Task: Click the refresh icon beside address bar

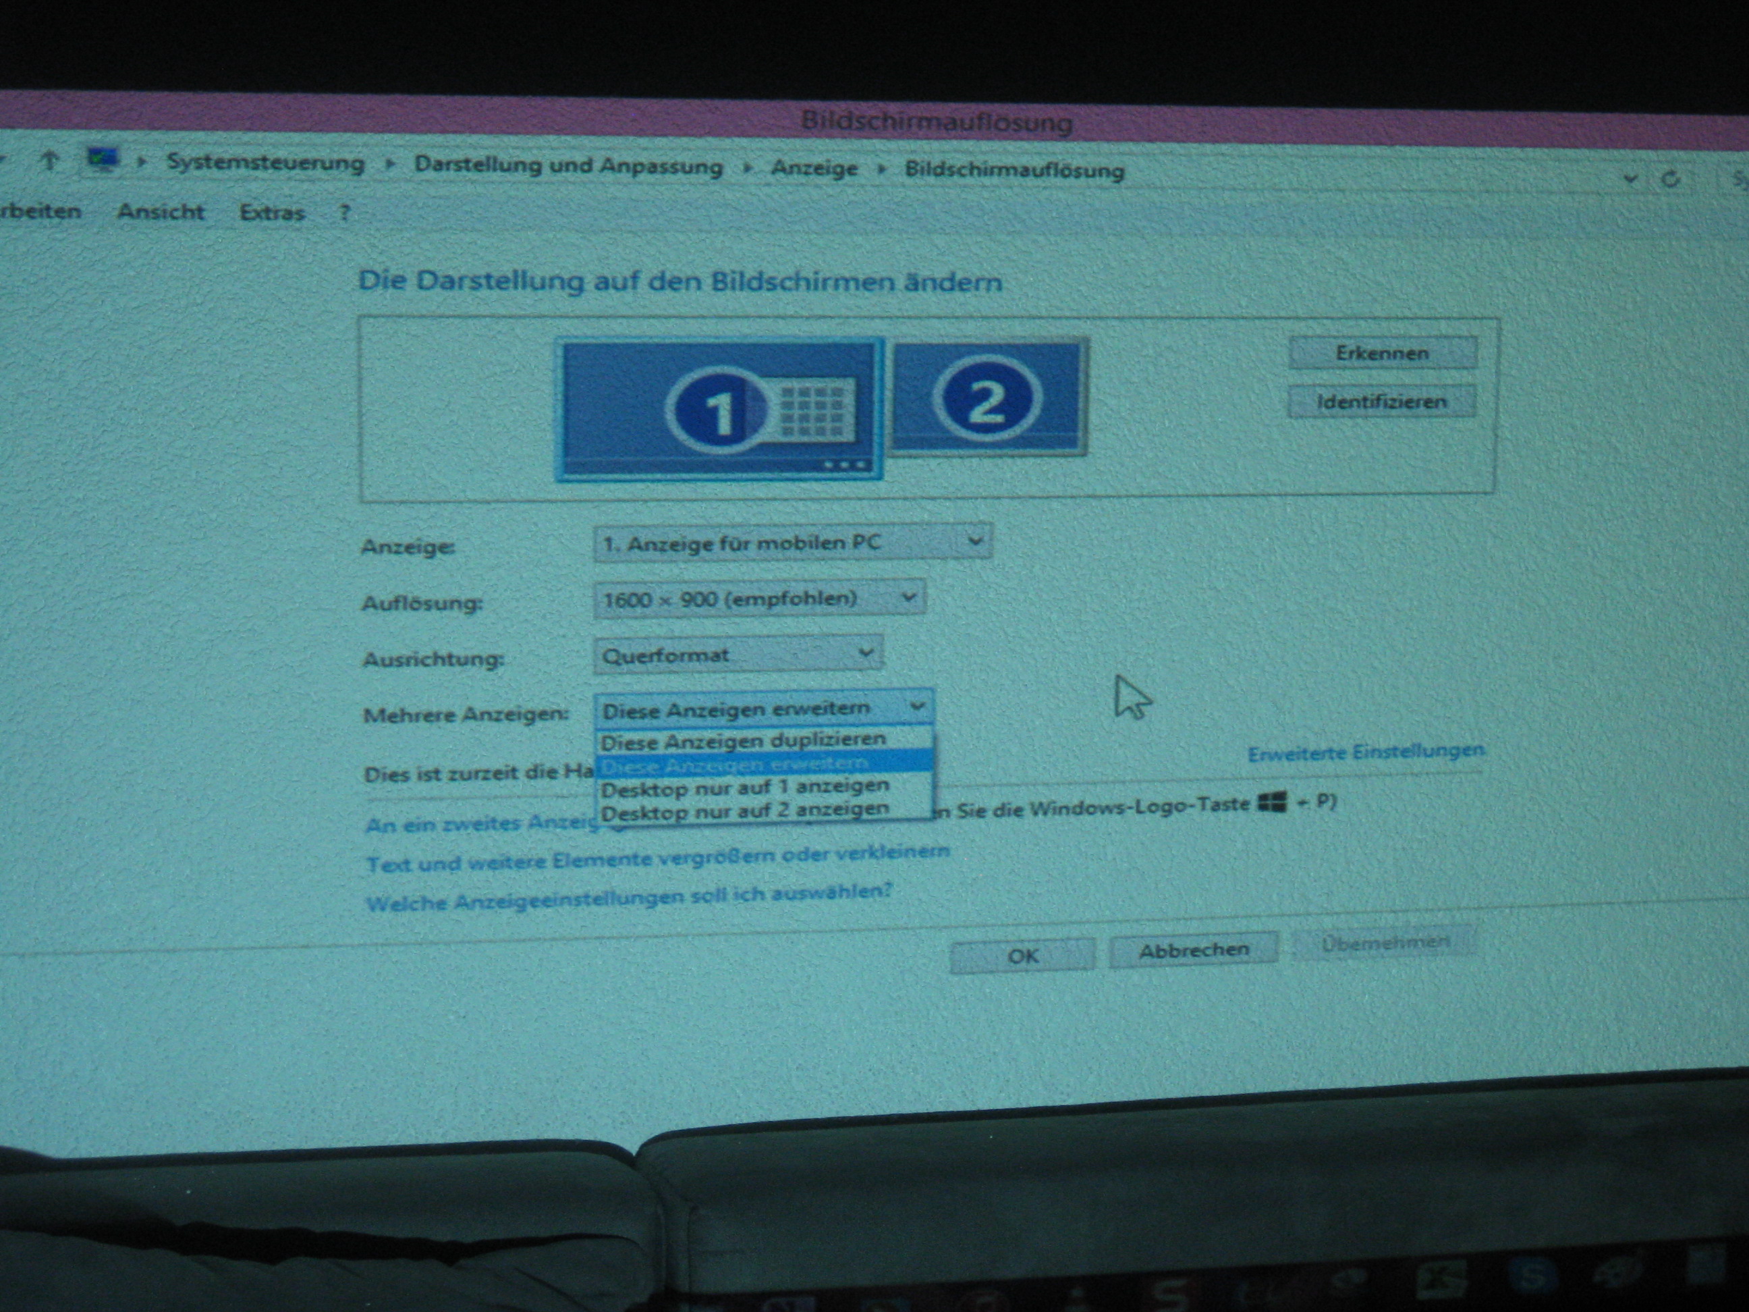Action: (1670, 180)
